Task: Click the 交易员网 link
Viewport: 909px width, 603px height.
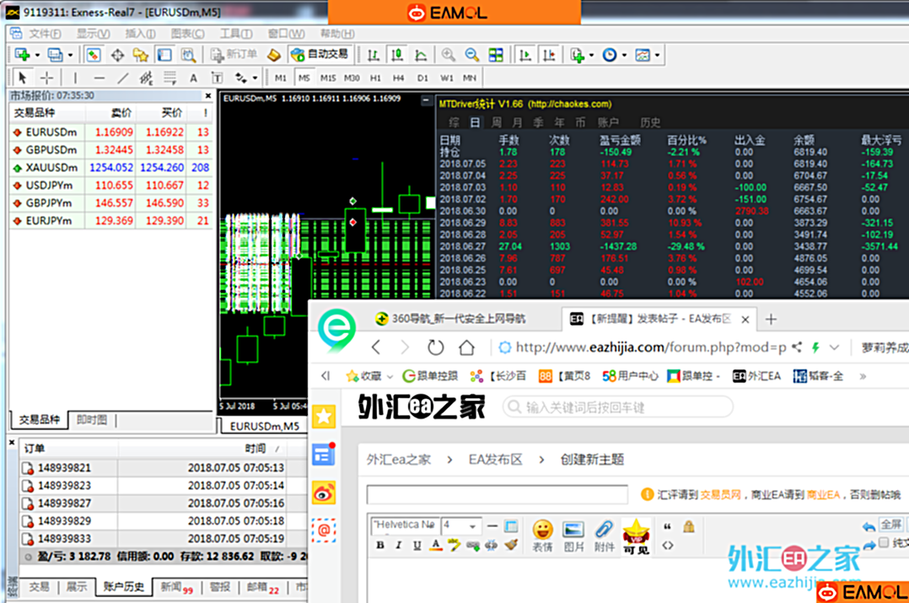Action: coord(721,494)
